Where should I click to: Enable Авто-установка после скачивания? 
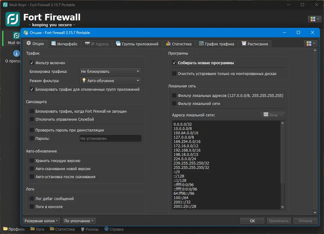32,177
